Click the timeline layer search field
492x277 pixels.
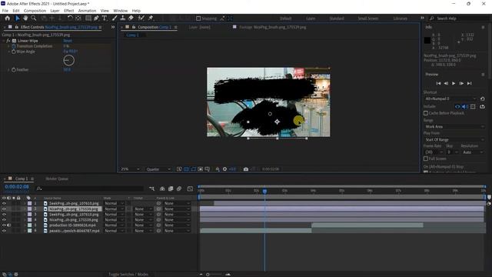tap(91, 189)
